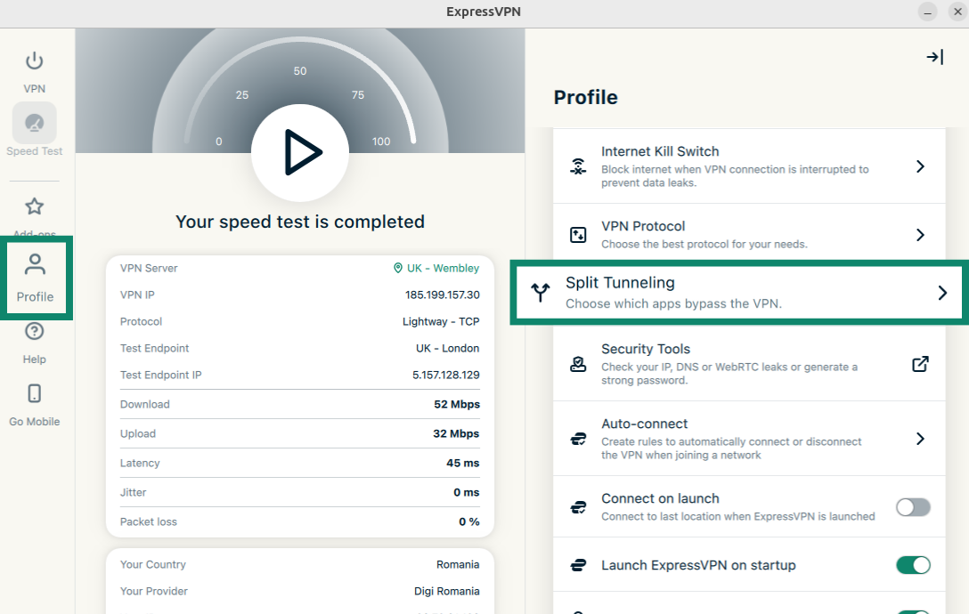Click the VPN power icon in sidebar
The image size is (969, 614).
(x=34, y=61)
